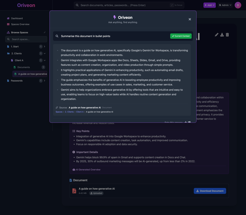This screenshot has height=215, width=246.
Task: Click the Document section page icon
Action: (x=71, y=180)
